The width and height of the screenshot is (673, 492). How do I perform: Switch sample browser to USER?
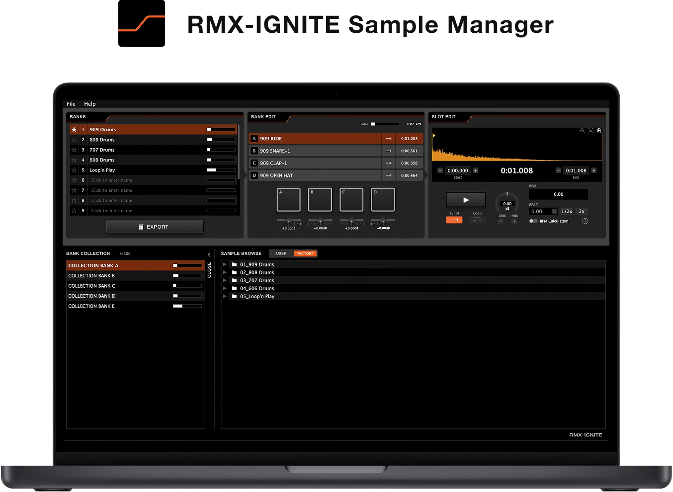tap(281, 253)
